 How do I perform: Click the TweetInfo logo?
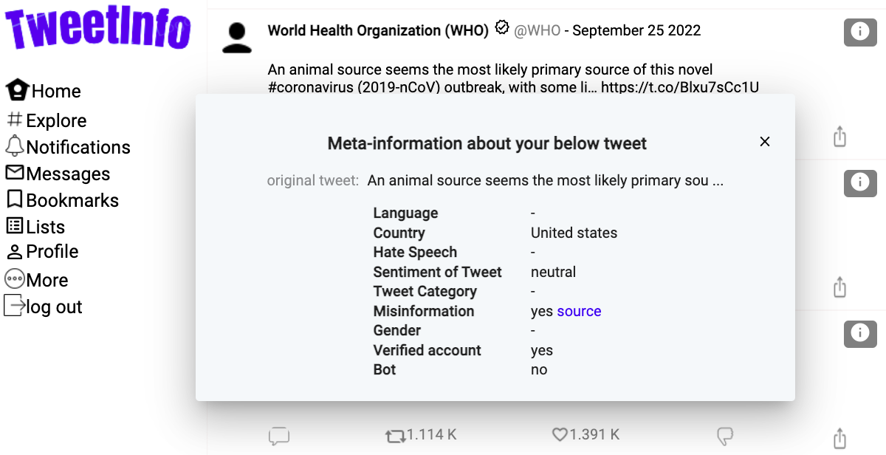pyautogui.click(x=99, y=30)
